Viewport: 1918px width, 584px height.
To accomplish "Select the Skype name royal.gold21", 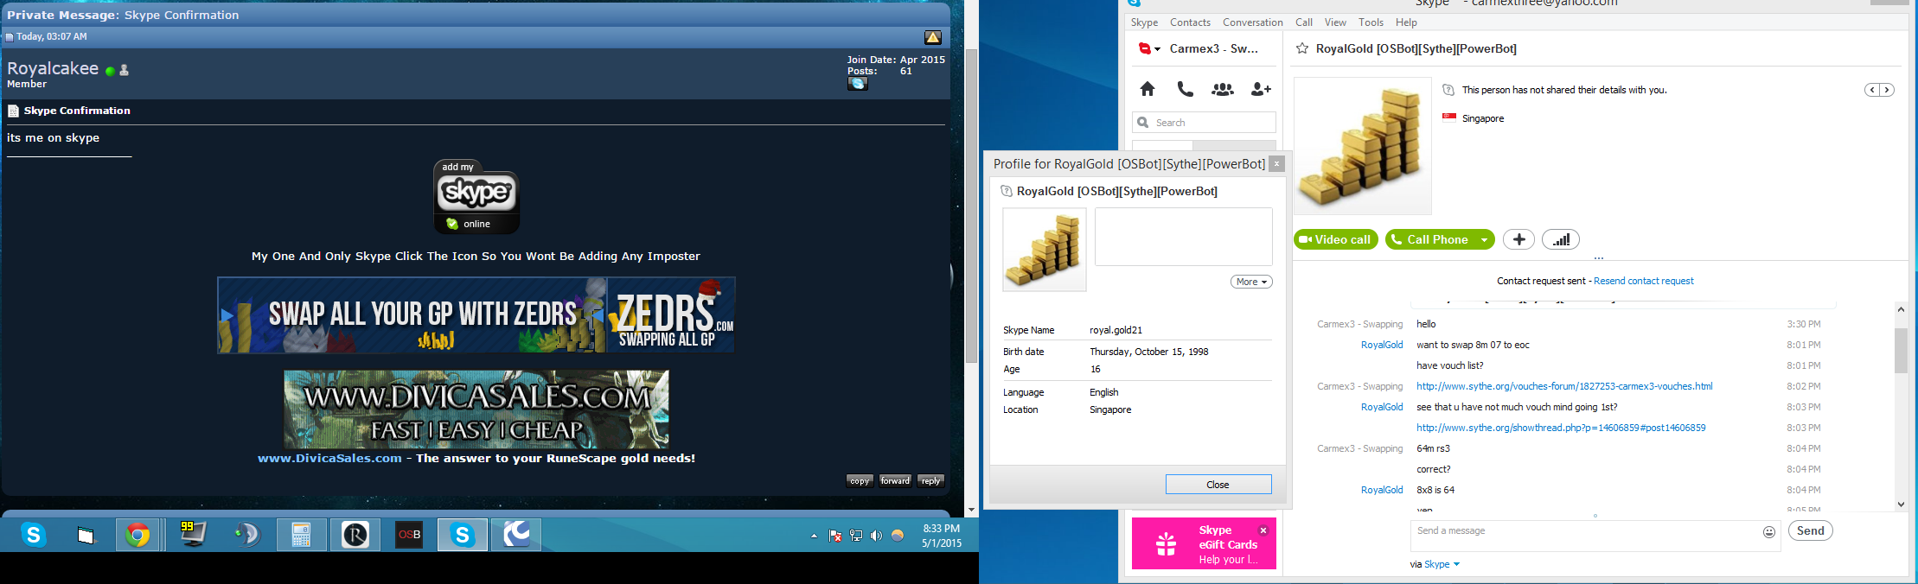I will click(1116, 330).
